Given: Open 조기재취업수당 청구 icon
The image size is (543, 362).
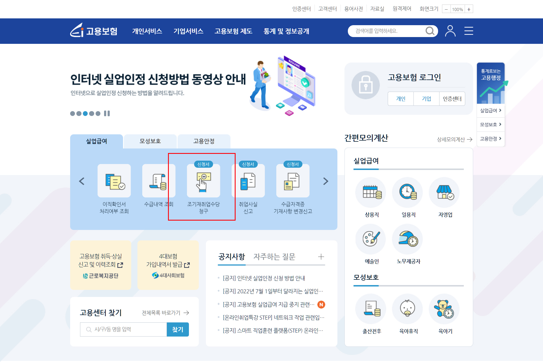Looking at the screenshot, I should (x=203, y=181).
